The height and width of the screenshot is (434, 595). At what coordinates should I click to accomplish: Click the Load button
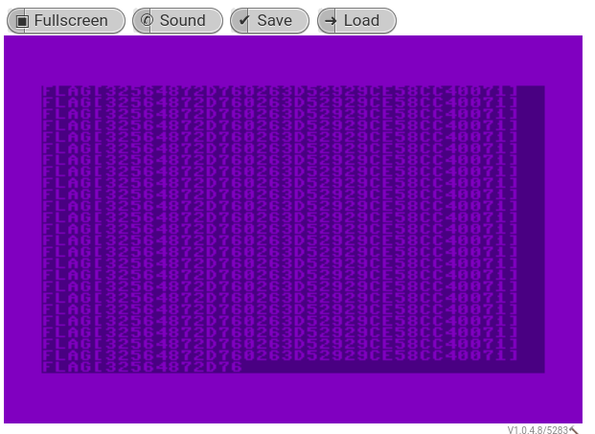356,21
